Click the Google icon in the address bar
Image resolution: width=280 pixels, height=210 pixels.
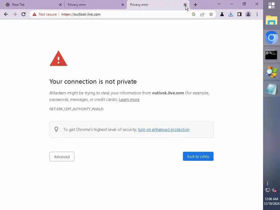click(194, 14)
